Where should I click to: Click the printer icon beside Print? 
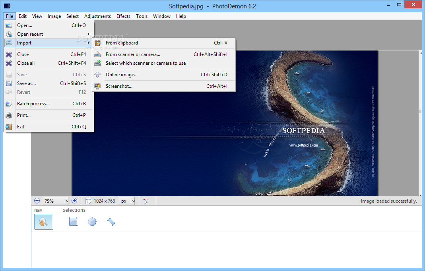[9, 115]
